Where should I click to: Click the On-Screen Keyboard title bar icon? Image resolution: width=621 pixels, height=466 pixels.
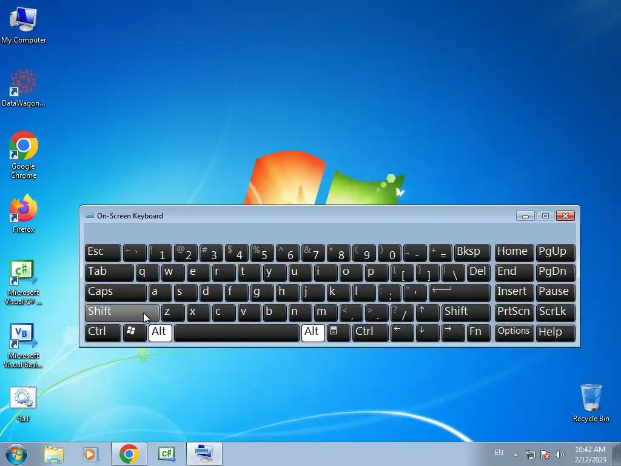point(90,215)
